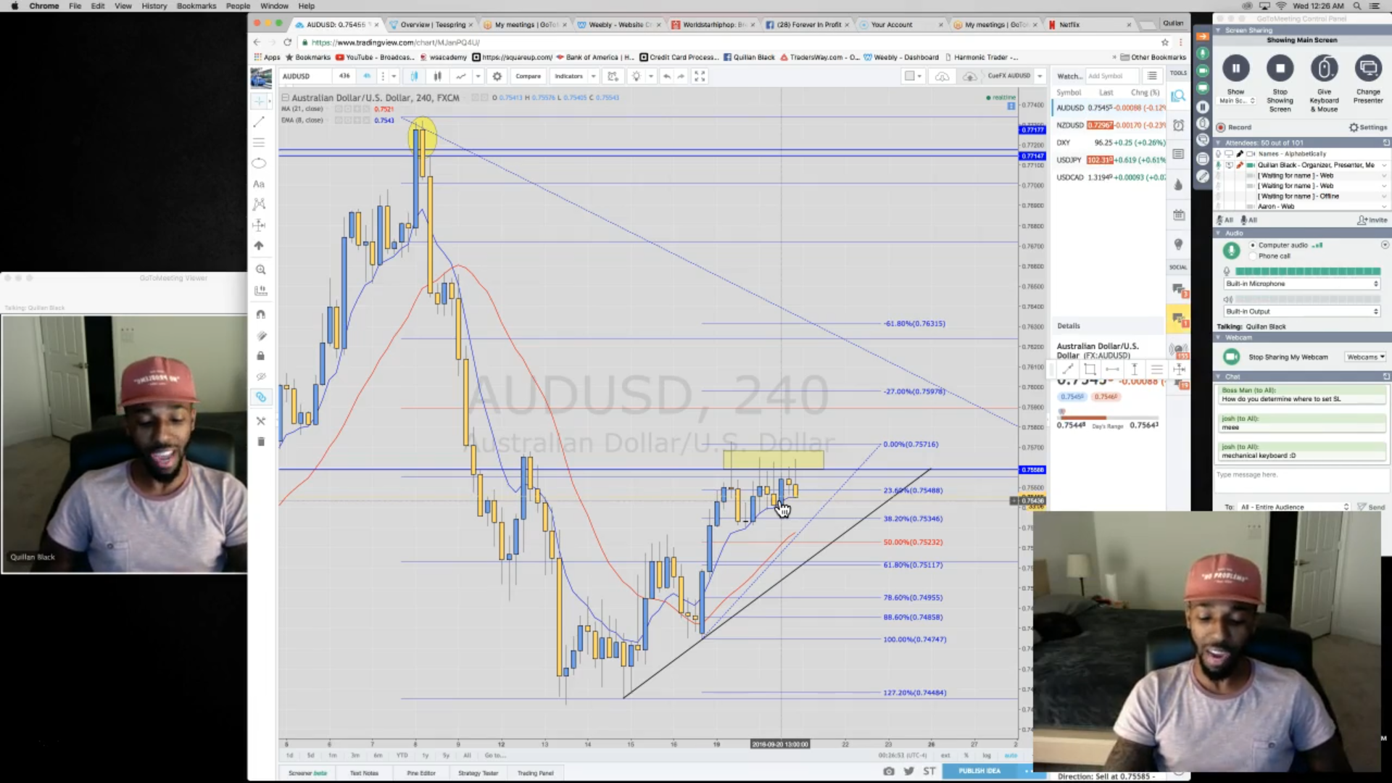The height and width of the screenshot is (783, 1392).
Task: Select the trend line drawing tool
Action: pyautogui.click(x=259, y=122)
